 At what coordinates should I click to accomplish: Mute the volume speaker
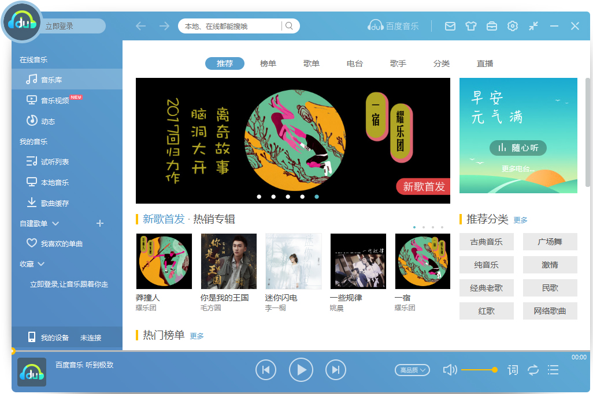coord(449,370)
